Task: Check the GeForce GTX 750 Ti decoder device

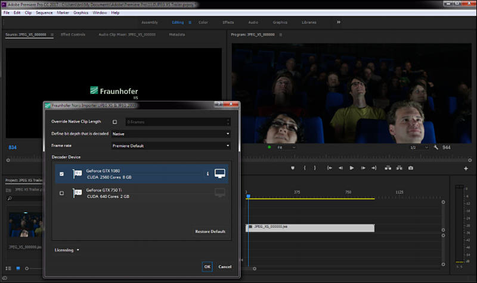Action: (x=62, y=193)
